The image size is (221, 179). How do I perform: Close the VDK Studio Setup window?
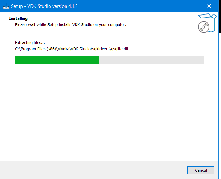click(x=209, y=6)
